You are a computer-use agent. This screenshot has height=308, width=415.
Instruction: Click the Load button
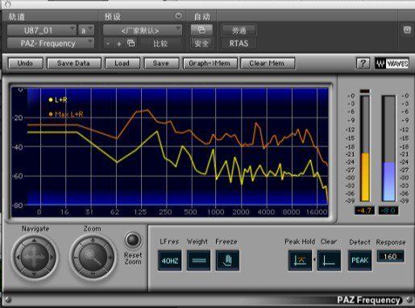click(x=122, y=64)
